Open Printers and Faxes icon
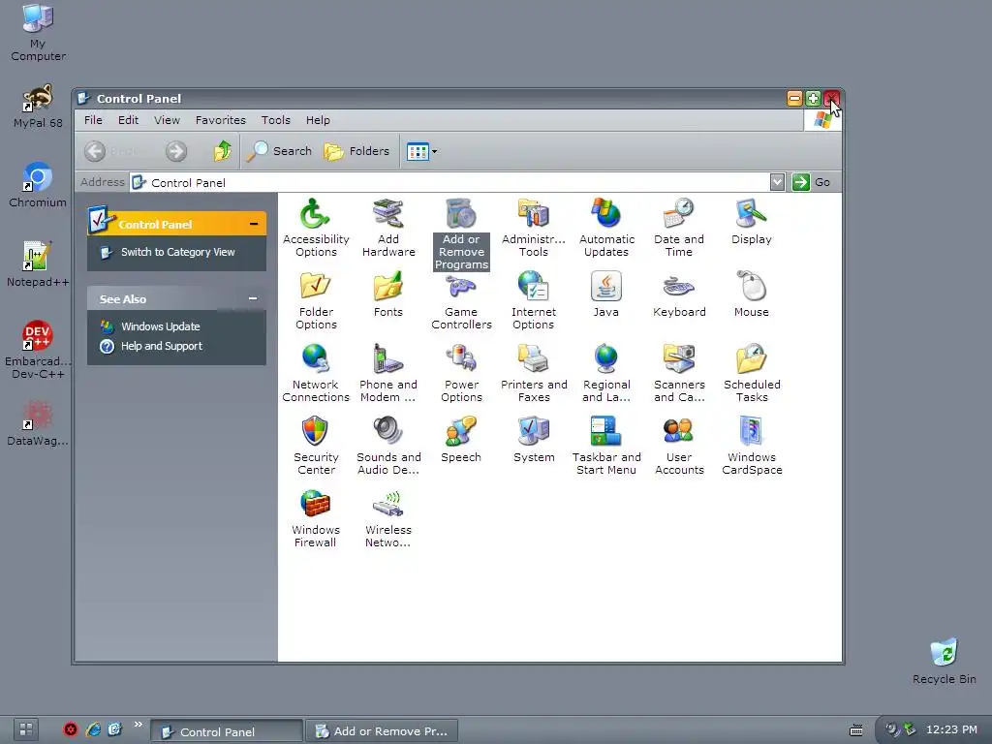 (534, 373)
